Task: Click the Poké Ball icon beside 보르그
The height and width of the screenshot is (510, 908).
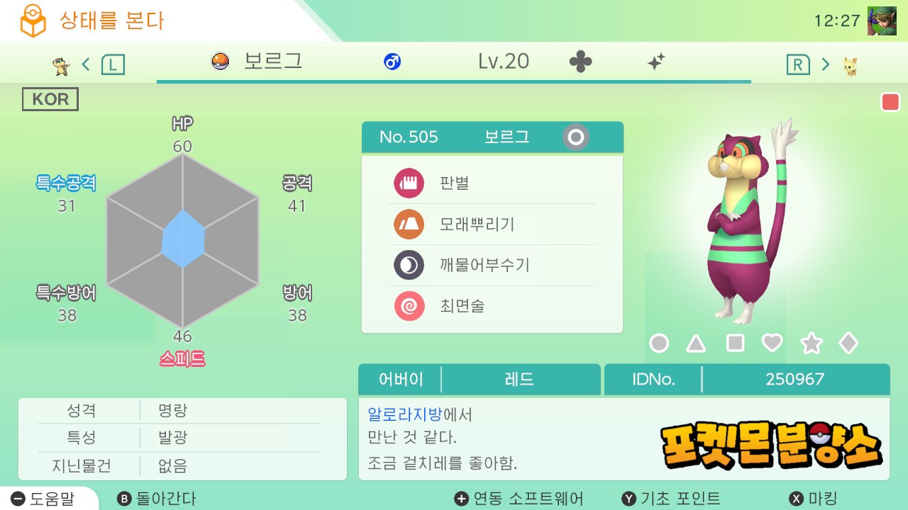Action: click(x=221, y=62)
